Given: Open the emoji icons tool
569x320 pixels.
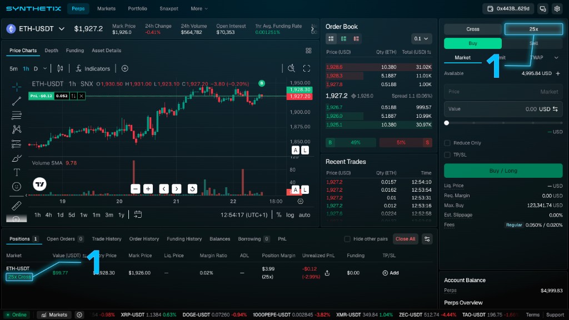Looking at the screenshot, I should point(16,187).
